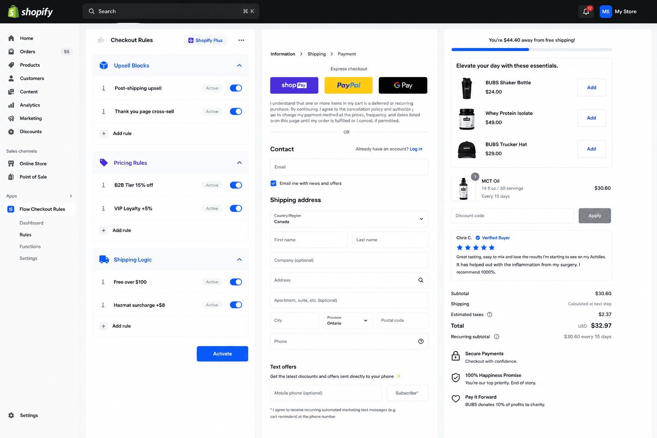Click the Email input field
The width and height of the screenshot is (657, 438).
(349, 167)
